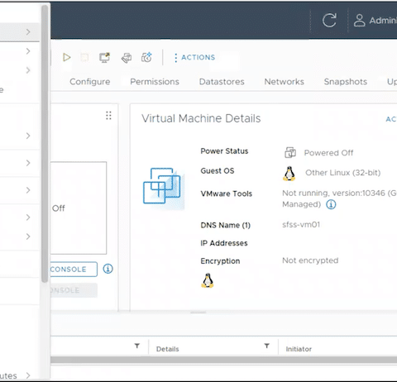Click the VMware Tools info icon
This screenshot has height=382, width=397.
coord(331,204)
